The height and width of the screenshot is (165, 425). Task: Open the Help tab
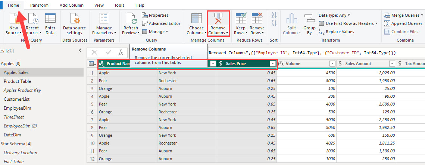click(x=140, y=5)
